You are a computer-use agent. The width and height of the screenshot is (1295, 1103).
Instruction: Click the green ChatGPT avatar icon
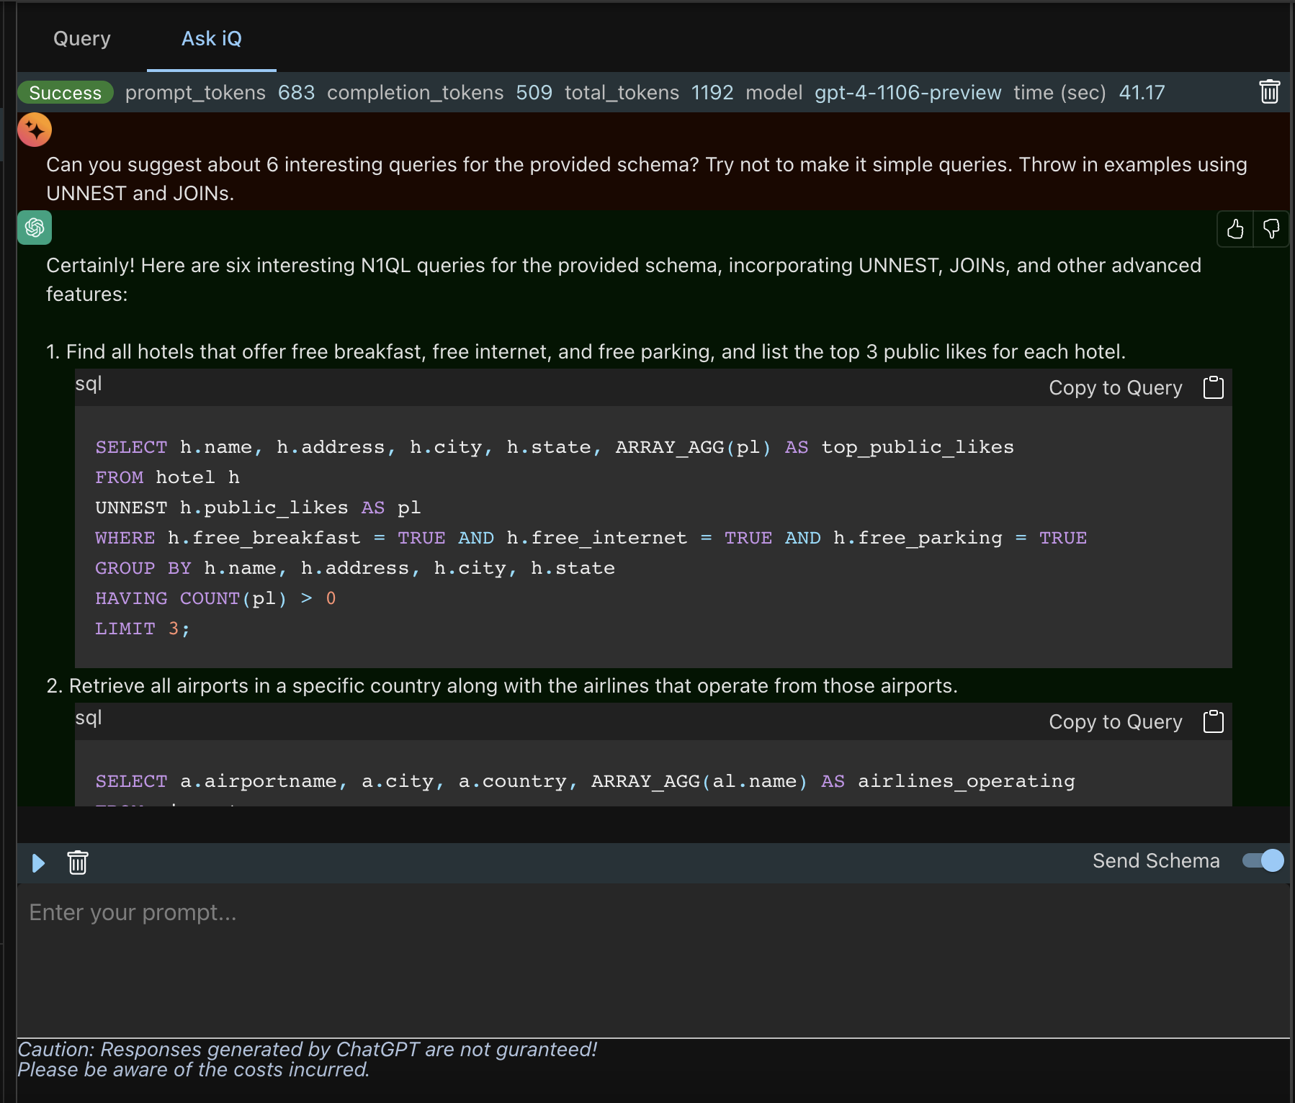coord(35,228)
